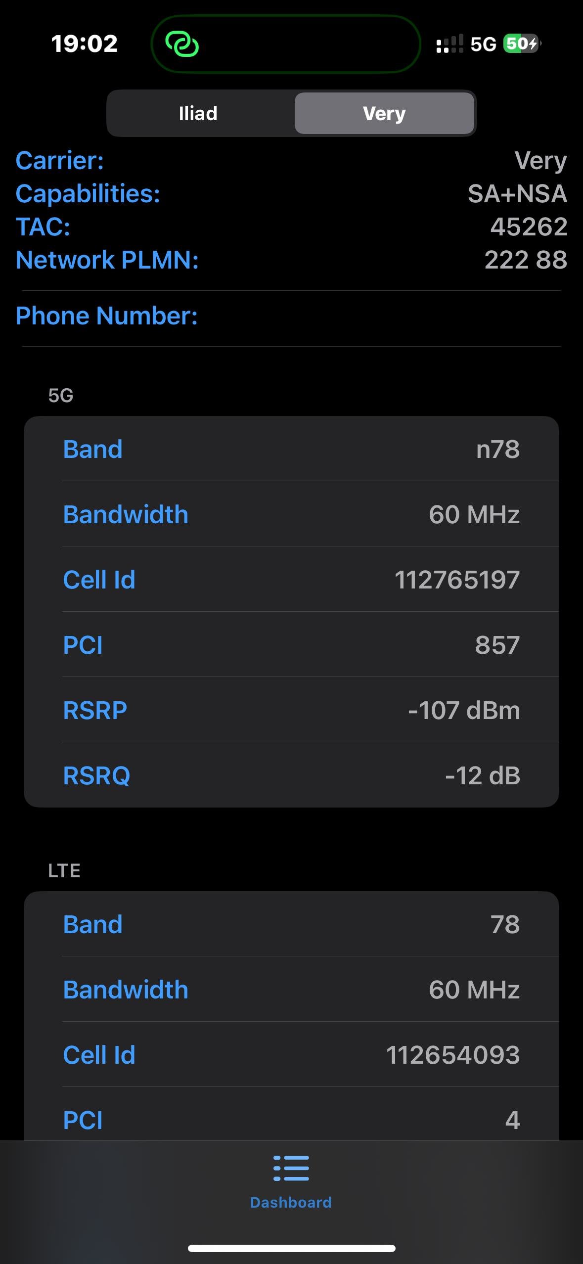Screen dimensions: 583x1264
Task: Tap the 5G Band n78 row
Action: [x=291, y=449]
